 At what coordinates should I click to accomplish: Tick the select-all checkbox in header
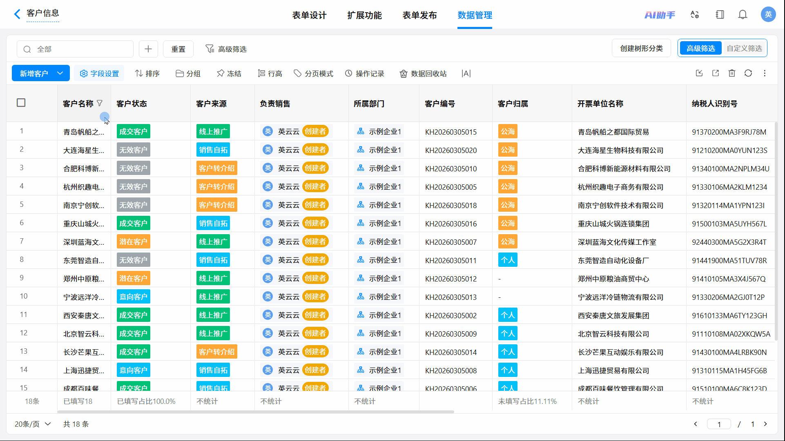21,102
